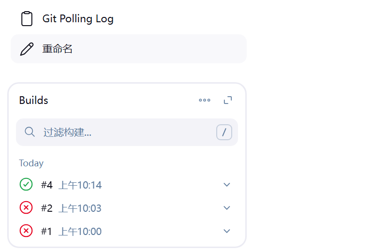Viewport: 372px width, 249px height.
Task: Select the 重命名 (rename) menu item
Action: tap(128, 49)
